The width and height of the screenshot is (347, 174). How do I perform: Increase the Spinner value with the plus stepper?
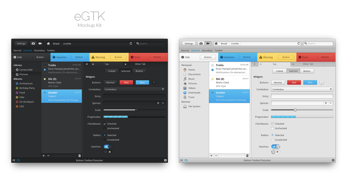tap(158, 103)
